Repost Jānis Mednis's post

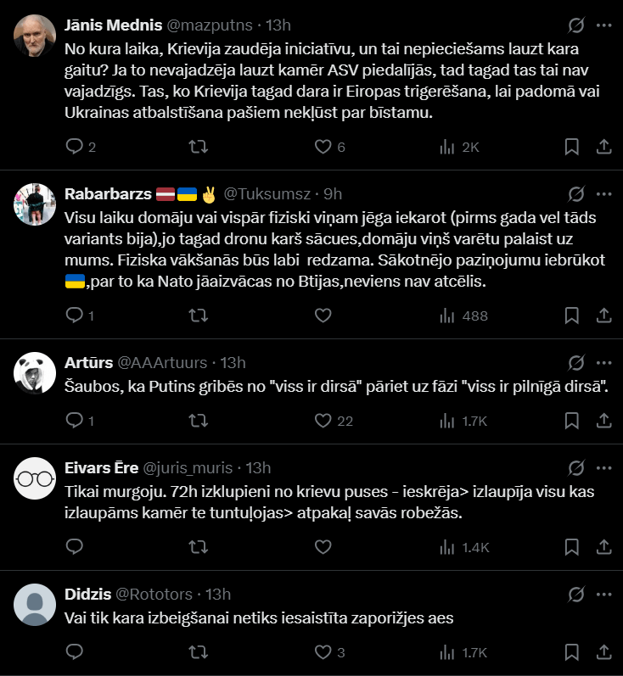point(198,147)
